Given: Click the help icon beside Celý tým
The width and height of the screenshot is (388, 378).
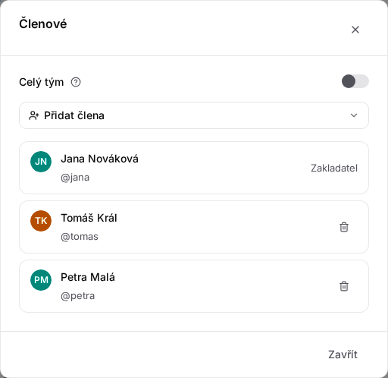Looking at the screenshot, I should (76, 82).
